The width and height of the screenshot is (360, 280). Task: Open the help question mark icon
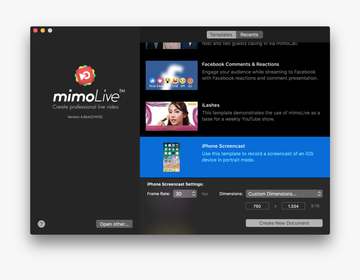coord(41,224)
